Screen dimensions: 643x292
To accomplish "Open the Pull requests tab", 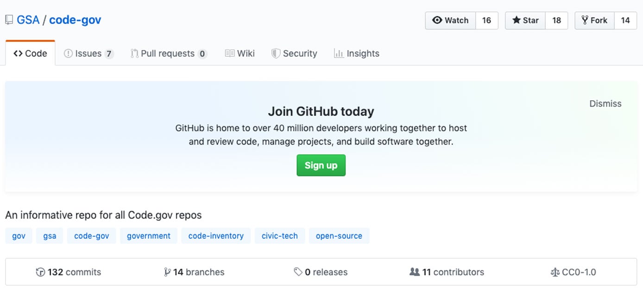I will (x=169, y=54).
